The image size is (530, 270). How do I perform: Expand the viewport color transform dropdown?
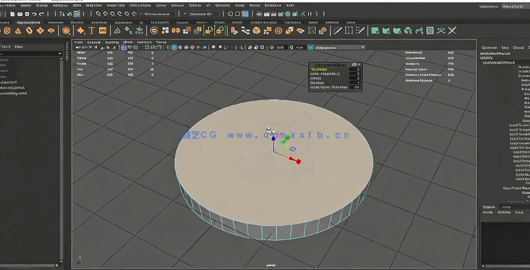[340, 47]
